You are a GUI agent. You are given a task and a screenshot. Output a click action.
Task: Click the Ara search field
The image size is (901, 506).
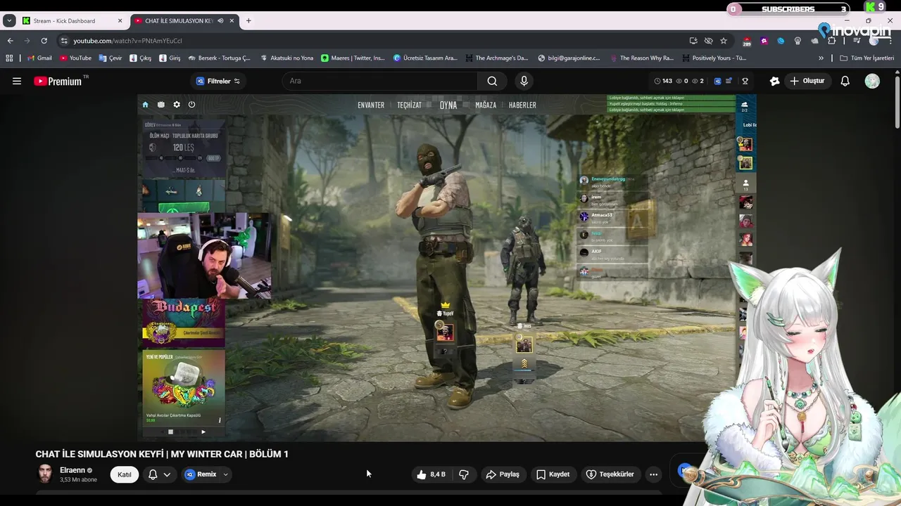click(x=380, y=81)
